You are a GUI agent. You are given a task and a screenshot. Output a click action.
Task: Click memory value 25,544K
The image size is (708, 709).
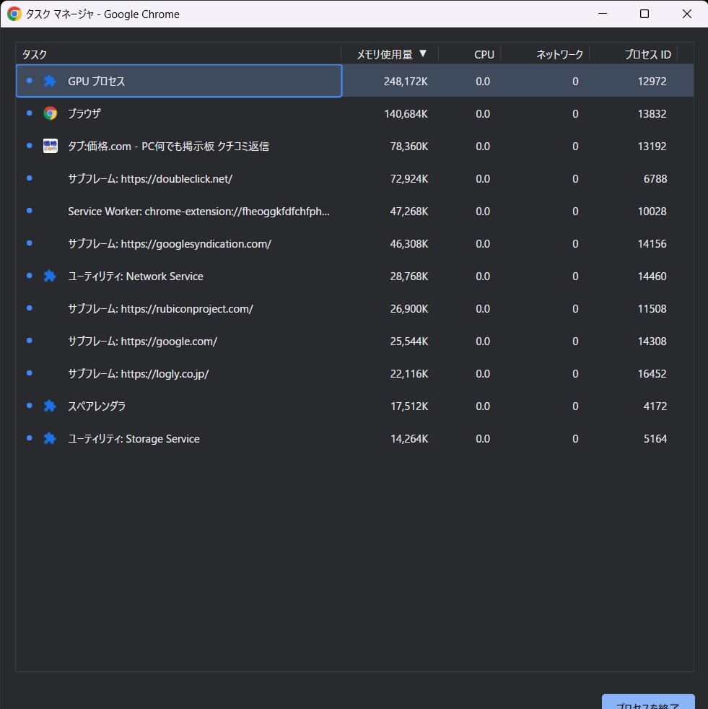(x=408, y=342)
